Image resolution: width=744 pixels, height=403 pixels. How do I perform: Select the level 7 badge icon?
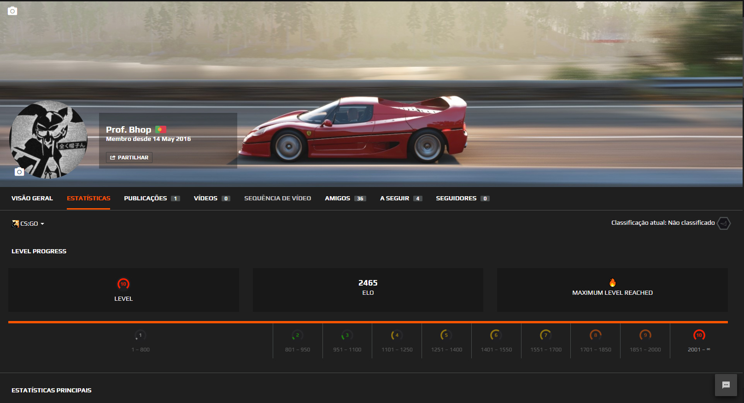point(546,335)
